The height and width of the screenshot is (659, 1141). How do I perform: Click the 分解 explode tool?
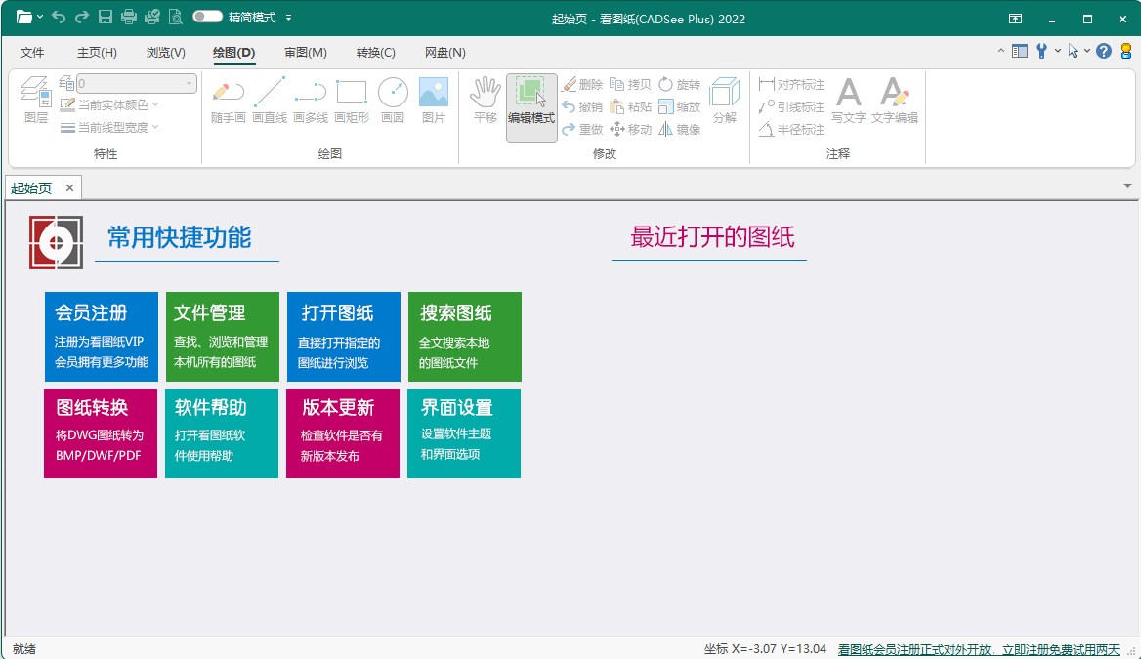pyautogui.click(x=726, y=101)
